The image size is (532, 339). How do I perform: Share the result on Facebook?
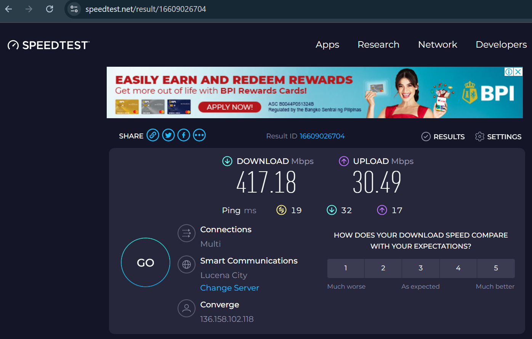point(183,135)
